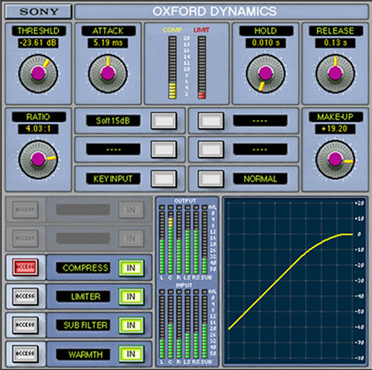Click the Hold knob
Screen dimensions: 372x370
(266, 74)
